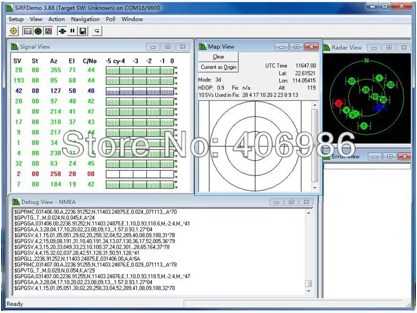Select satellite 7 marker in Radar View
This screenshot has width=417, height=313.
point(364,126)
